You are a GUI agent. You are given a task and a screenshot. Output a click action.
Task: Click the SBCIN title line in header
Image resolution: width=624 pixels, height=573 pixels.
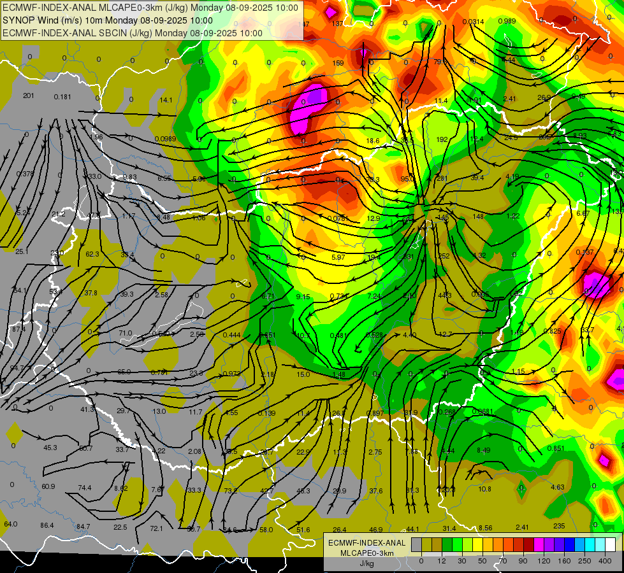click(x=133, y=33)
